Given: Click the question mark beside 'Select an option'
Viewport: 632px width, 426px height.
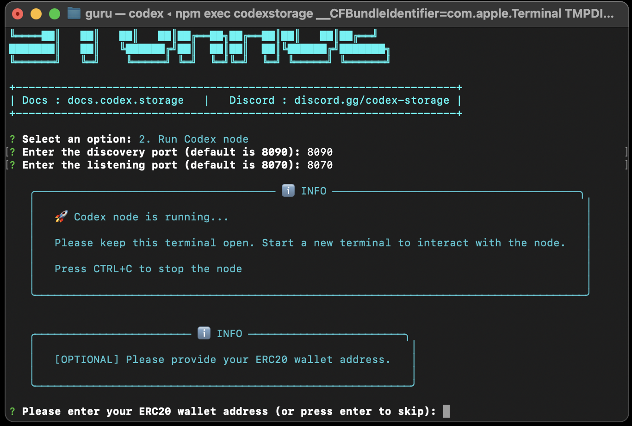Looking at the screenshot, I should [12, 138].
